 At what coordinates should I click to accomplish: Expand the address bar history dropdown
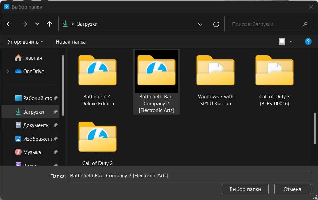click(x=200, y=24)
